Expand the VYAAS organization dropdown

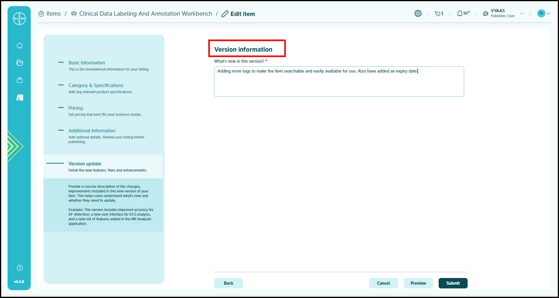tap(522, 13)
